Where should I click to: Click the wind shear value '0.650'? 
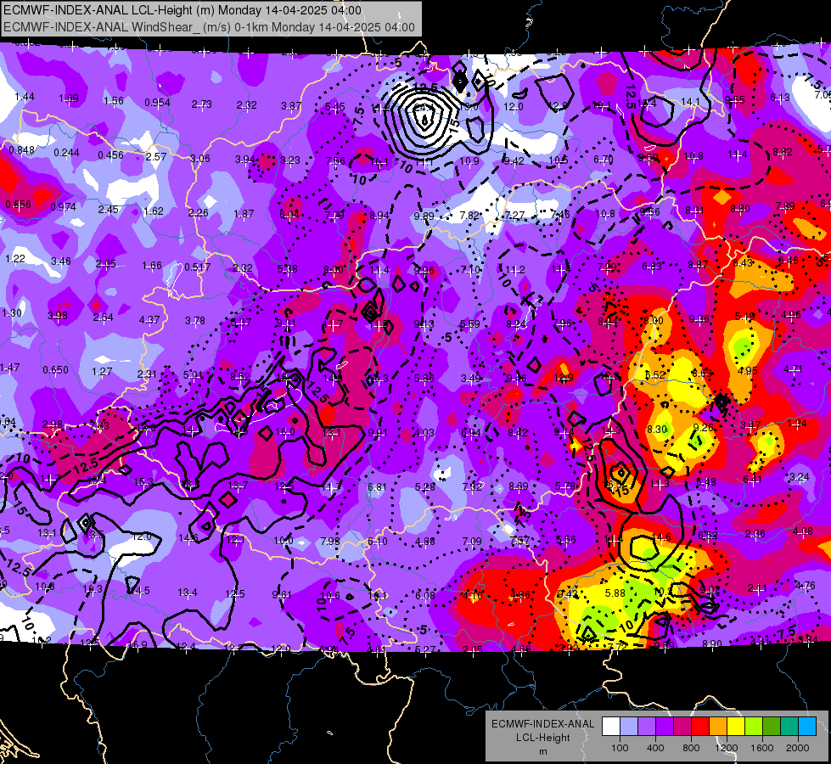point(56,369)
